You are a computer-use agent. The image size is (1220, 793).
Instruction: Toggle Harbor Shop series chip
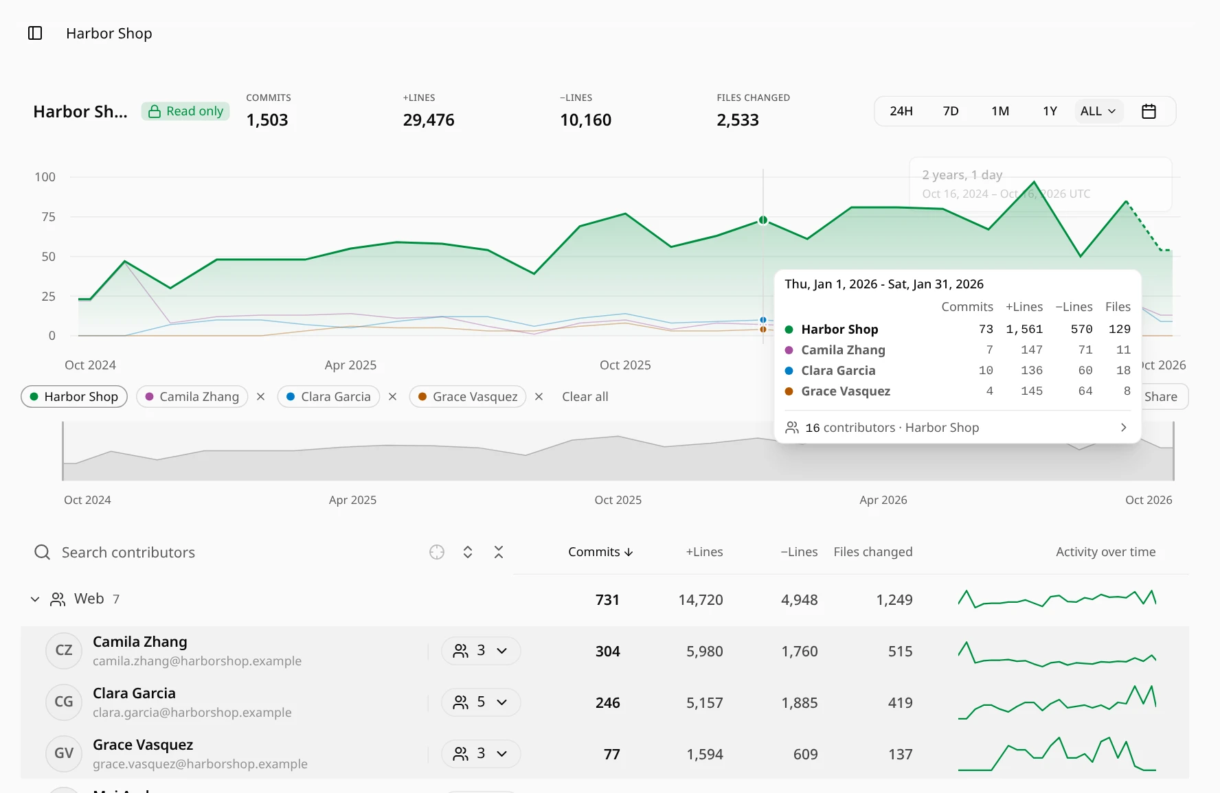(74, 397)
